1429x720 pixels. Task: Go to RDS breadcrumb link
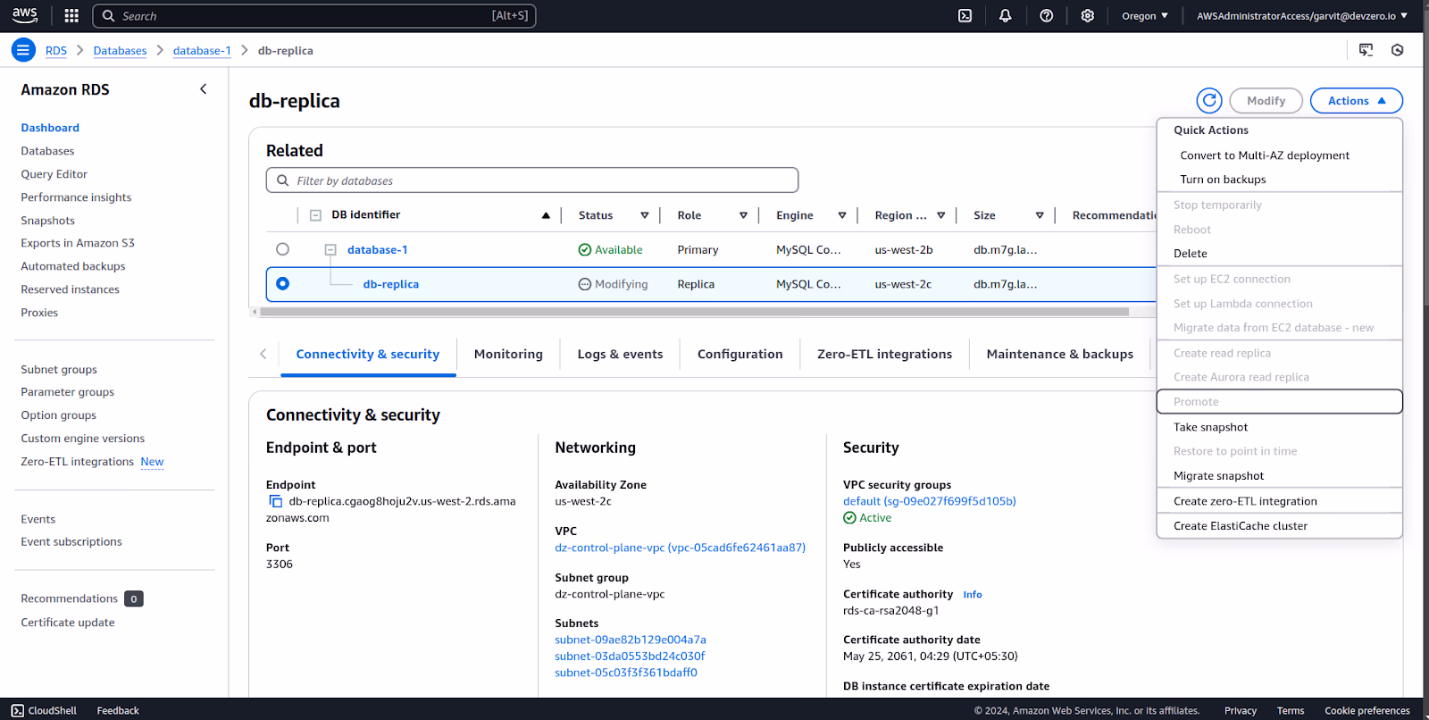pyautogui.click(x=56, y=51)
